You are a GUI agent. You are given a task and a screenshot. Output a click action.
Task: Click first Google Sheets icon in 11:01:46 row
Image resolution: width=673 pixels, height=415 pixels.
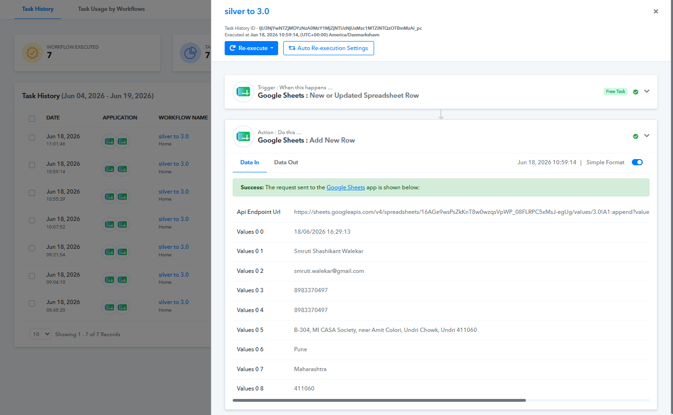pos(109,141)
